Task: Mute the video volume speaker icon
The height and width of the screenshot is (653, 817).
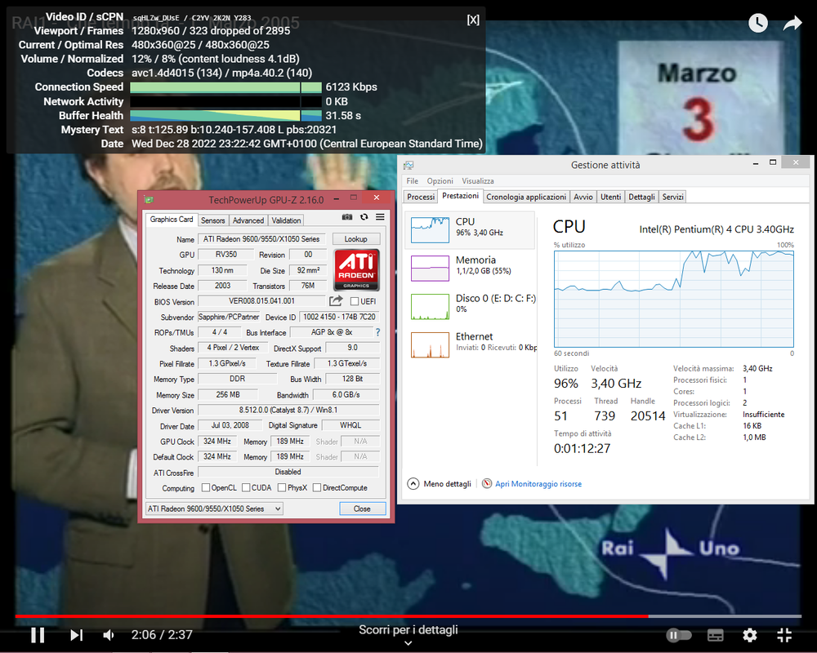Action: click(109, 635)
